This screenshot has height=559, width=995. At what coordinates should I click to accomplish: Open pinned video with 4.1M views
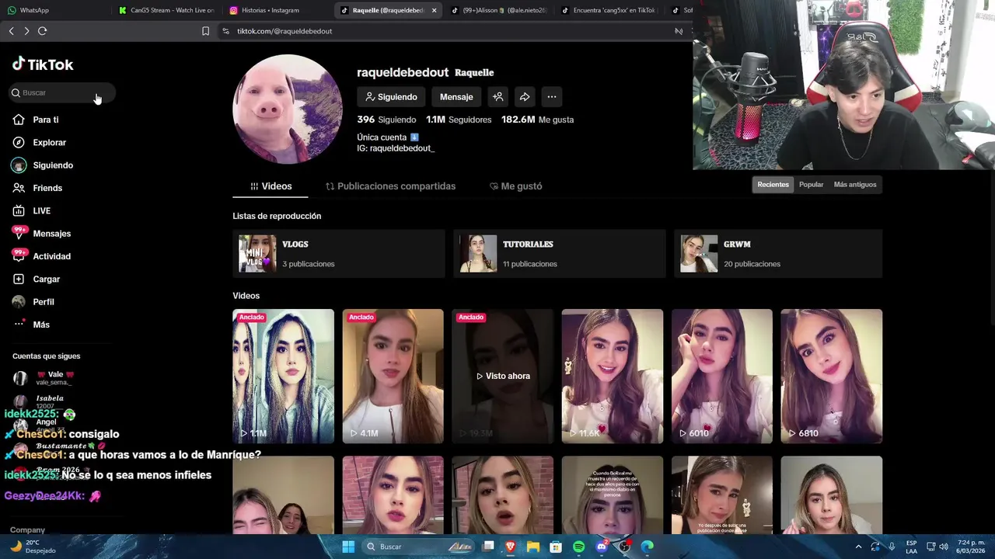pos(393,377)
